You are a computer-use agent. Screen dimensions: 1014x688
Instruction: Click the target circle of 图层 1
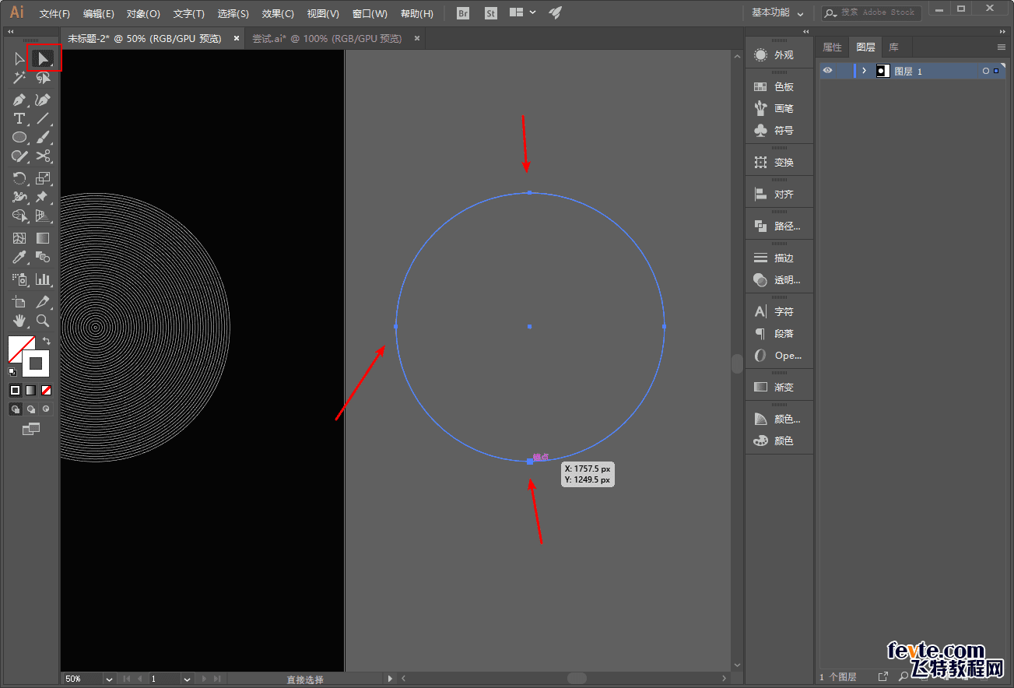[985, 71]
